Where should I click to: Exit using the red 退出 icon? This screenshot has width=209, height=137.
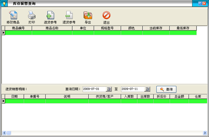click(x=106, y=17)
